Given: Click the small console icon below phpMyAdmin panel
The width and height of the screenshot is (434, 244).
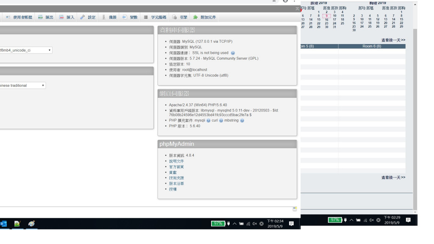Looking at the screenshot, I should (x=295, y=209).
